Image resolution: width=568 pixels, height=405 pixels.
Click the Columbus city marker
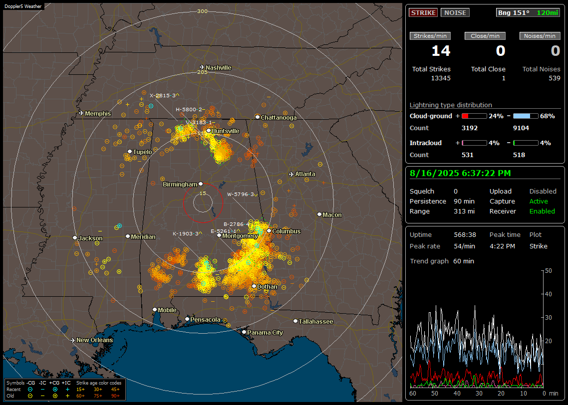pos(269,230)
